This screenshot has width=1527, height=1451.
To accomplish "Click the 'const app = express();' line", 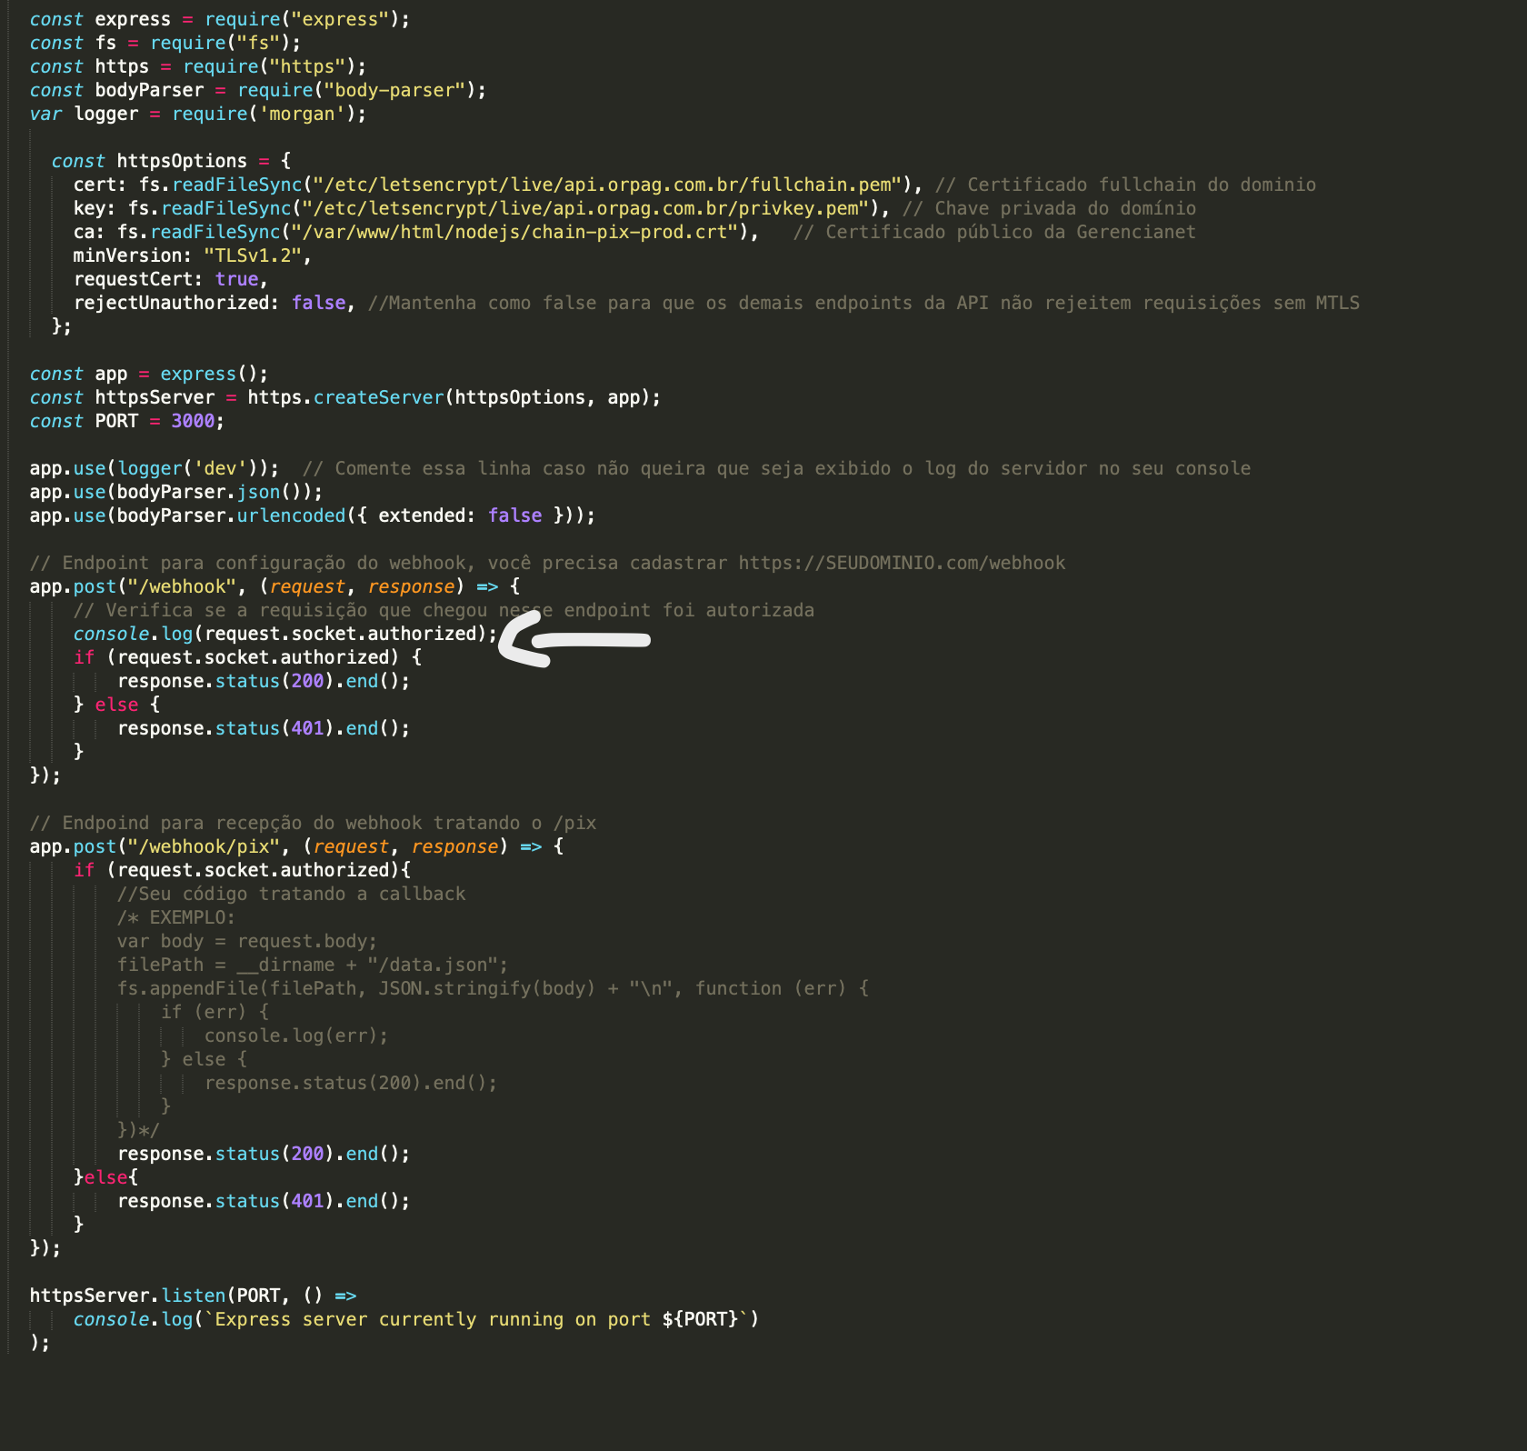I will (x=148, y=374).
